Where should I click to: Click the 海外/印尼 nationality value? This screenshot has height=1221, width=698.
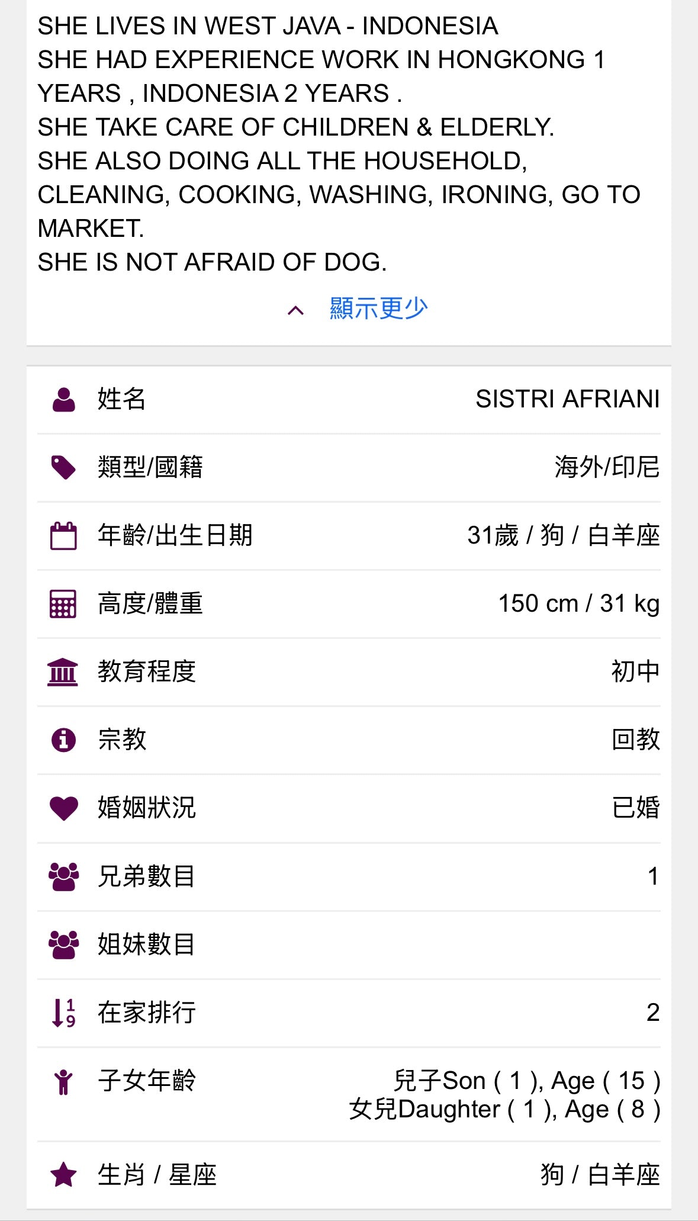click(x=606, y=467)
